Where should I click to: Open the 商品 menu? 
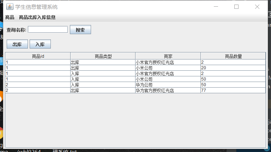coord(10,17)
